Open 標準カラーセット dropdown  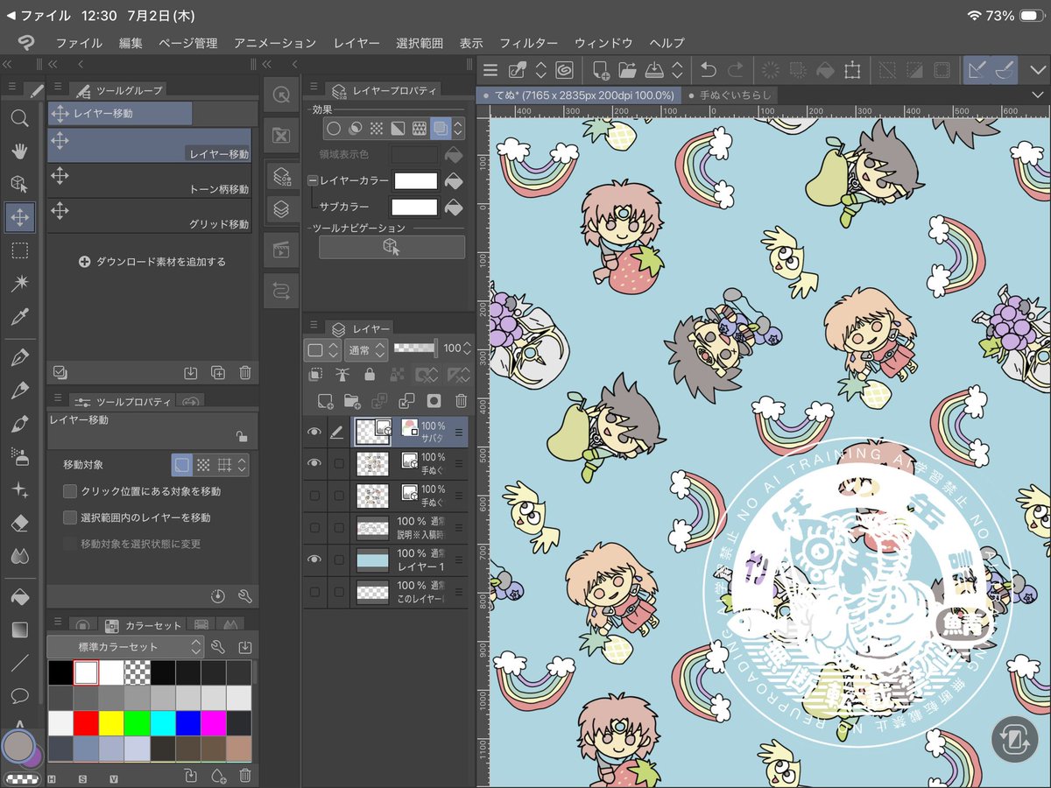click(x=125, y=647)
